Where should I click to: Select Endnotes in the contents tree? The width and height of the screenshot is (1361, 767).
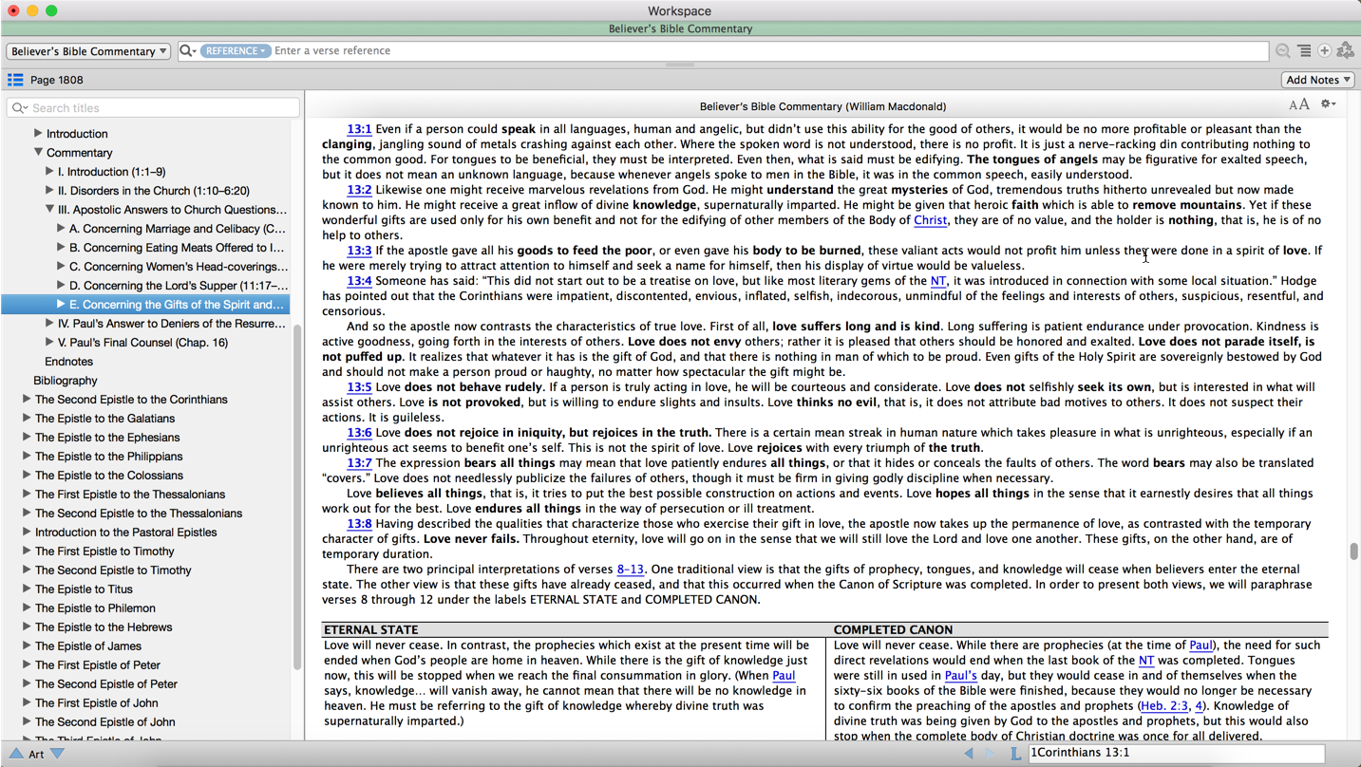pyautogui.click(x=68, y=361)
